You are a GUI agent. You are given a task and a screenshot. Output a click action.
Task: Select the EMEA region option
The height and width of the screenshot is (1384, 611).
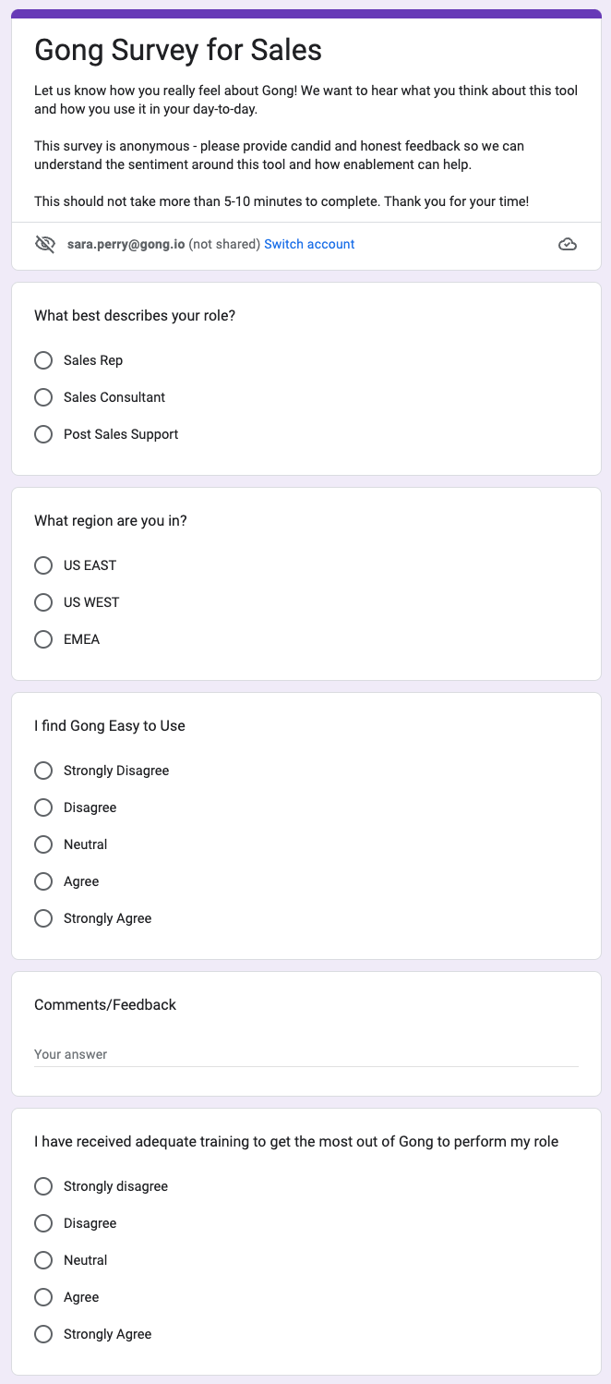[43, 639]
